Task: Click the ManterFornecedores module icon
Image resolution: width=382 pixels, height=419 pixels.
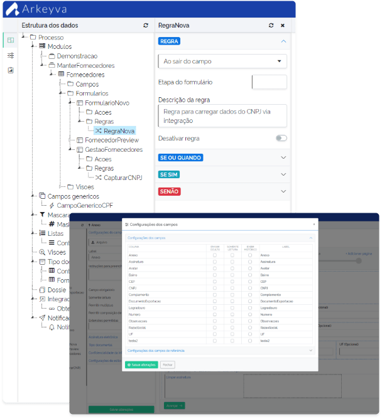Action: pyautogui.click(x=52, y=65)
